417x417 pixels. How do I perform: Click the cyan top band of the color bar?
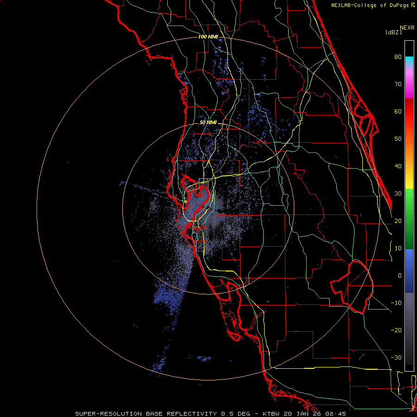point(409,60)
